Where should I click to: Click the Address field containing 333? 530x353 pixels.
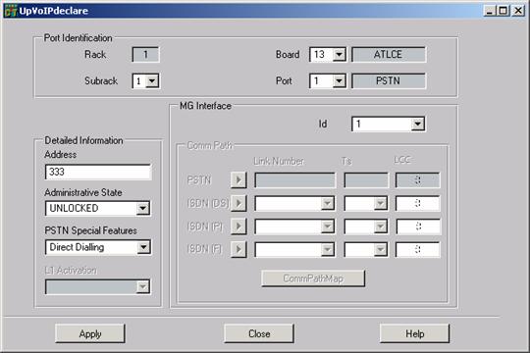pos(98,172)
